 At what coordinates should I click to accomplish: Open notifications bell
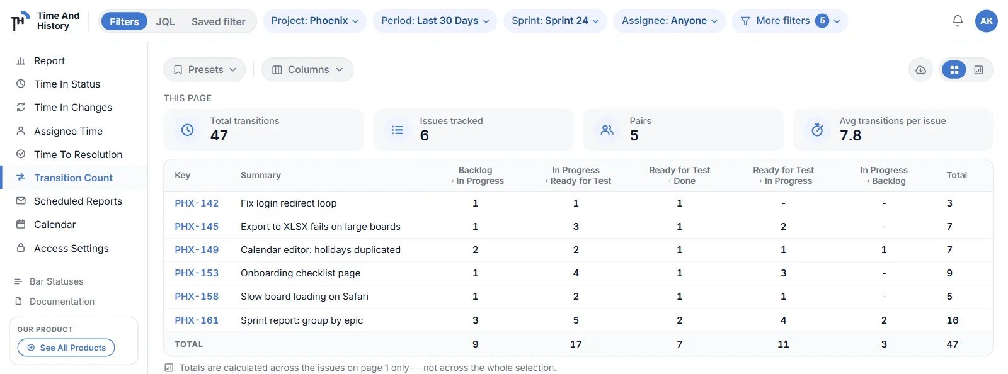pos(958,21)
